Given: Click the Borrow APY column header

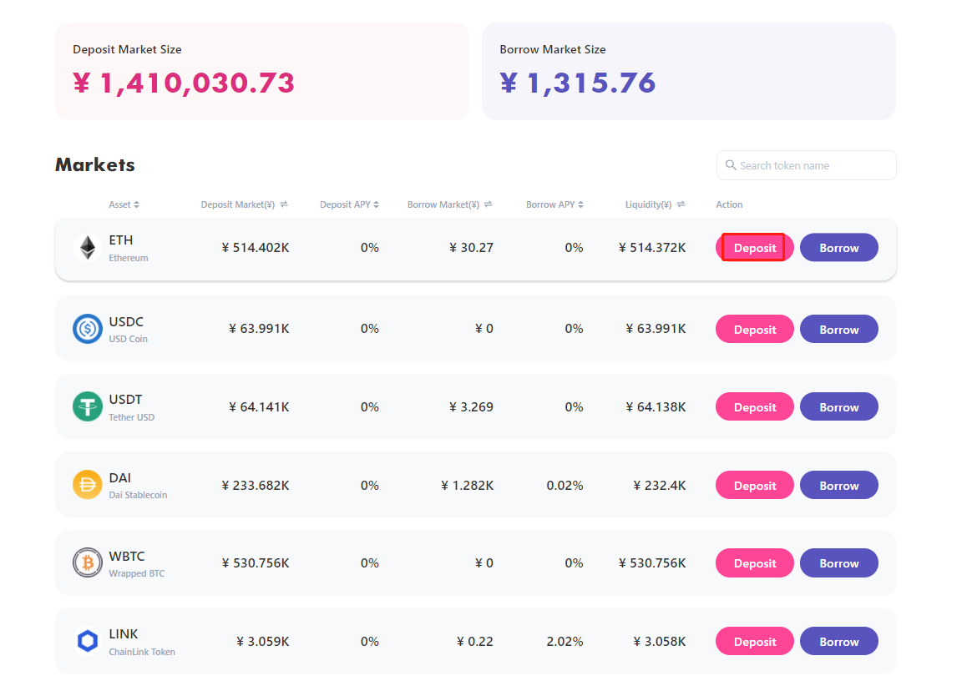Looking at the screenshot, I should 550,204.
